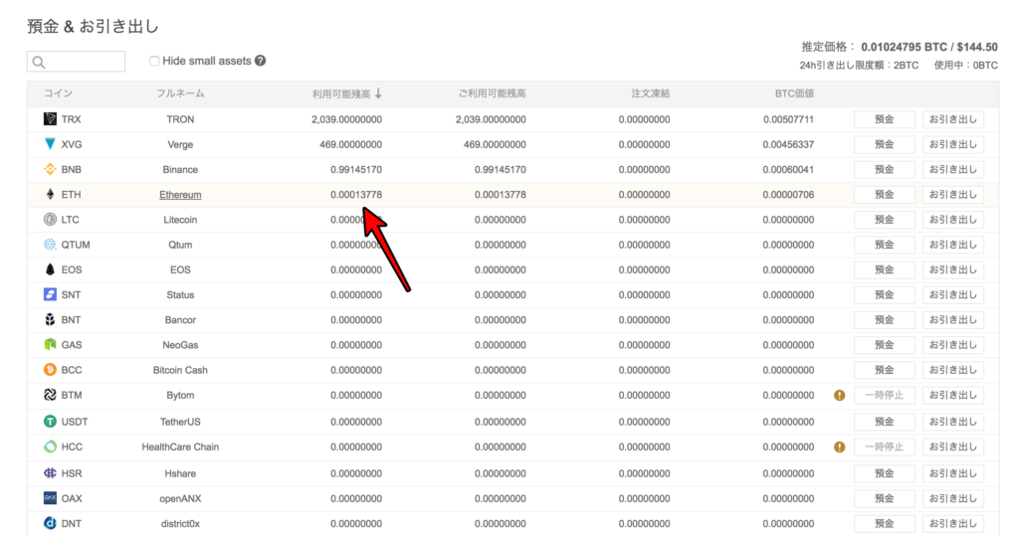Click the GAS NeoGas coin icon

(x=50, y=345)
